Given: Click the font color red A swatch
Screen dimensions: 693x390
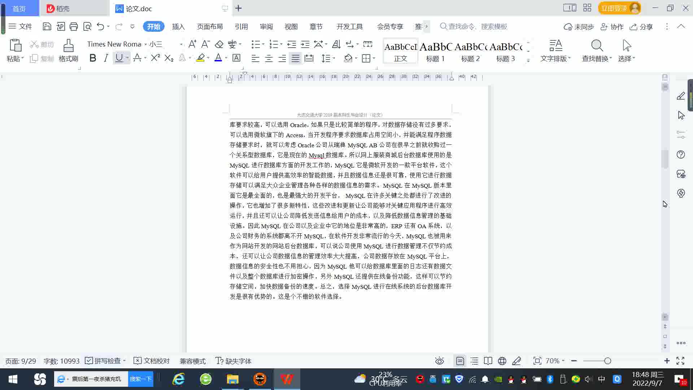Looking at the screenshot, I should (218, 58).
